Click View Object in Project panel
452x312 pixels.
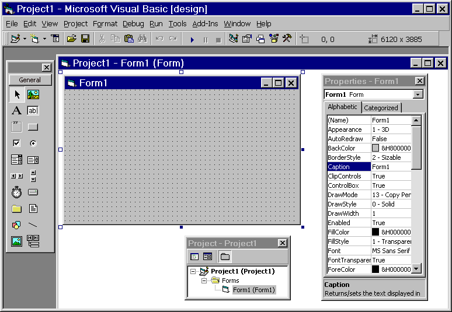[207, 257]
